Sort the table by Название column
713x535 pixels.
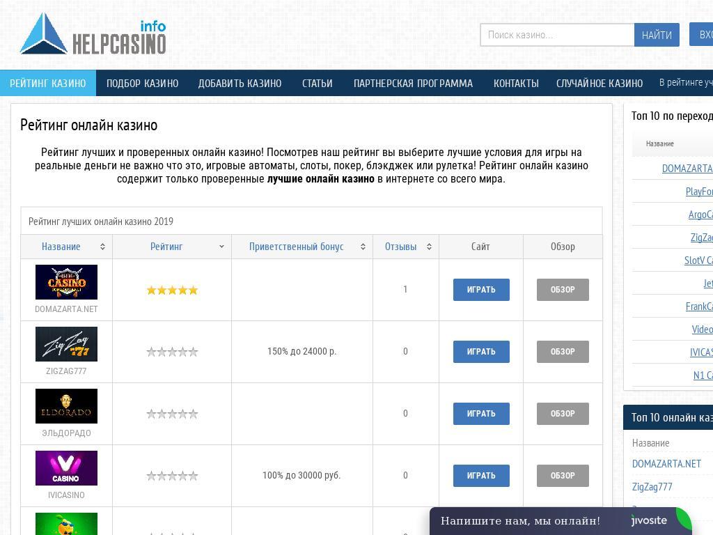(67, 247)
